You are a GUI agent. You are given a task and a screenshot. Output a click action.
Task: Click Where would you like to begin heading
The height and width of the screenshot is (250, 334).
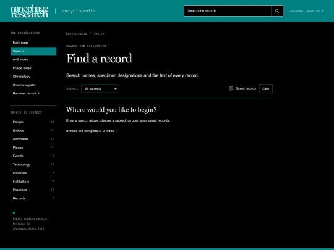(x=111, y=110)
